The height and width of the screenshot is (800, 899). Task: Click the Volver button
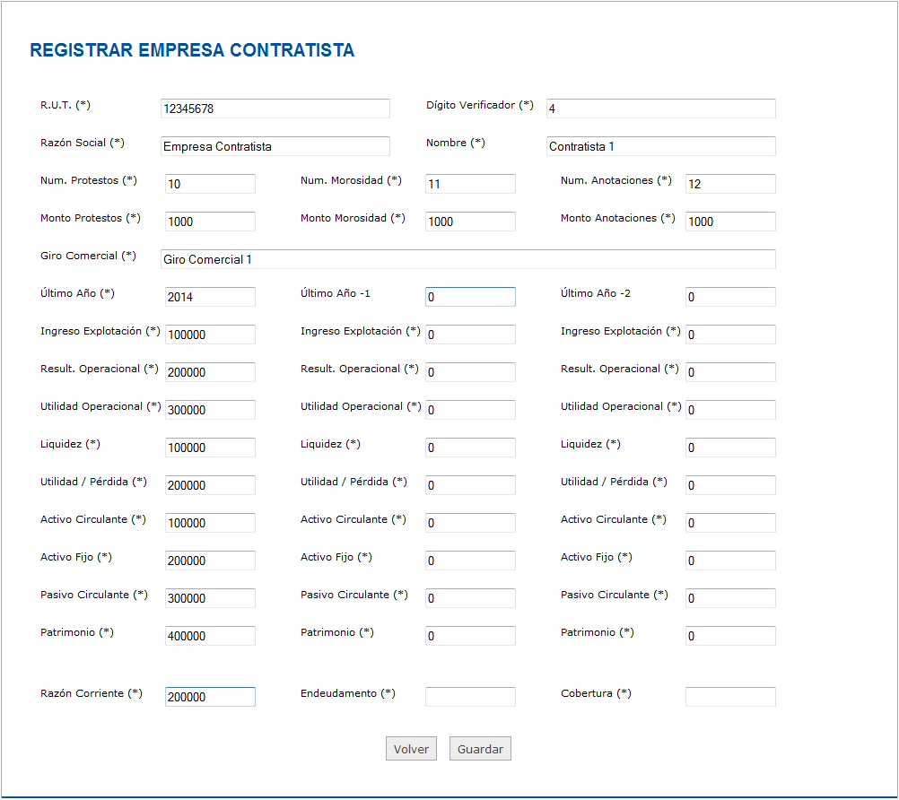click(x=411, y=748)
